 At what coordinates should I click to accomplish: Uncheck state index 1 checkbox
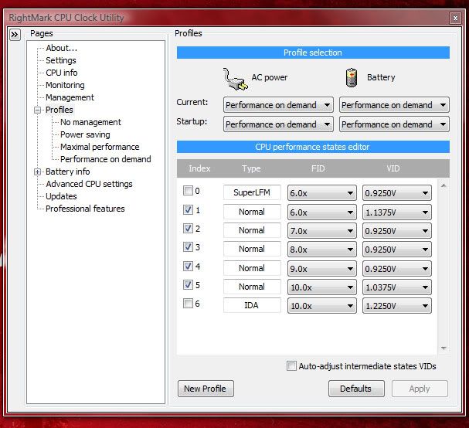click(188, 209)
